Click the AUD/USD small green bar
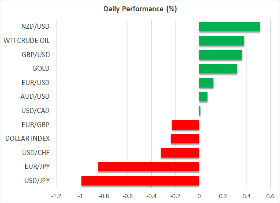 203,96
